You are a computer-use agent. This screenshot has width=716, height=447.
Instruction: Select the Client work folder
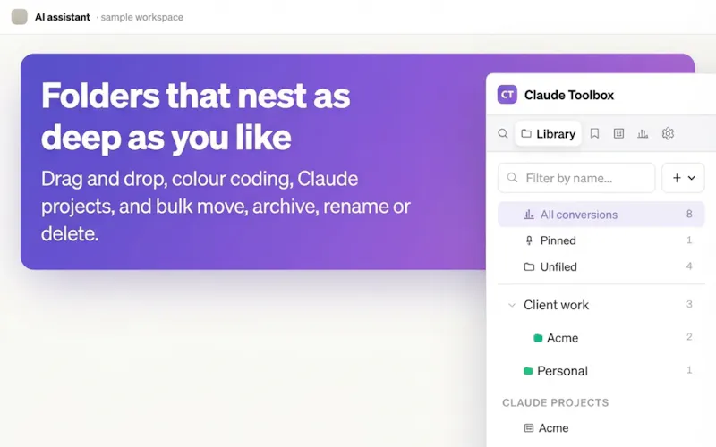pyautogui.click(x=601, y=305)
